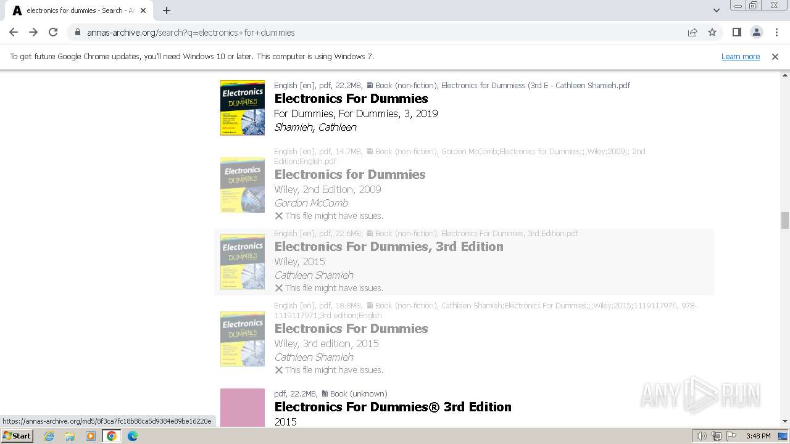The height and width of the screenshot is (444, 790).
Task: Open new tab with plus button
Action: coord(167,10)
